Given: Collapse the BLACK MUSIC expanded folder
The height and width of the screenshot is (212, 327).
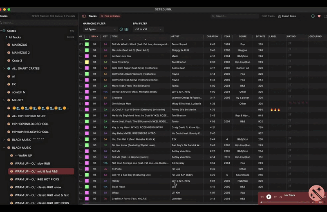Looking at the screenshot, I should 4,147.
